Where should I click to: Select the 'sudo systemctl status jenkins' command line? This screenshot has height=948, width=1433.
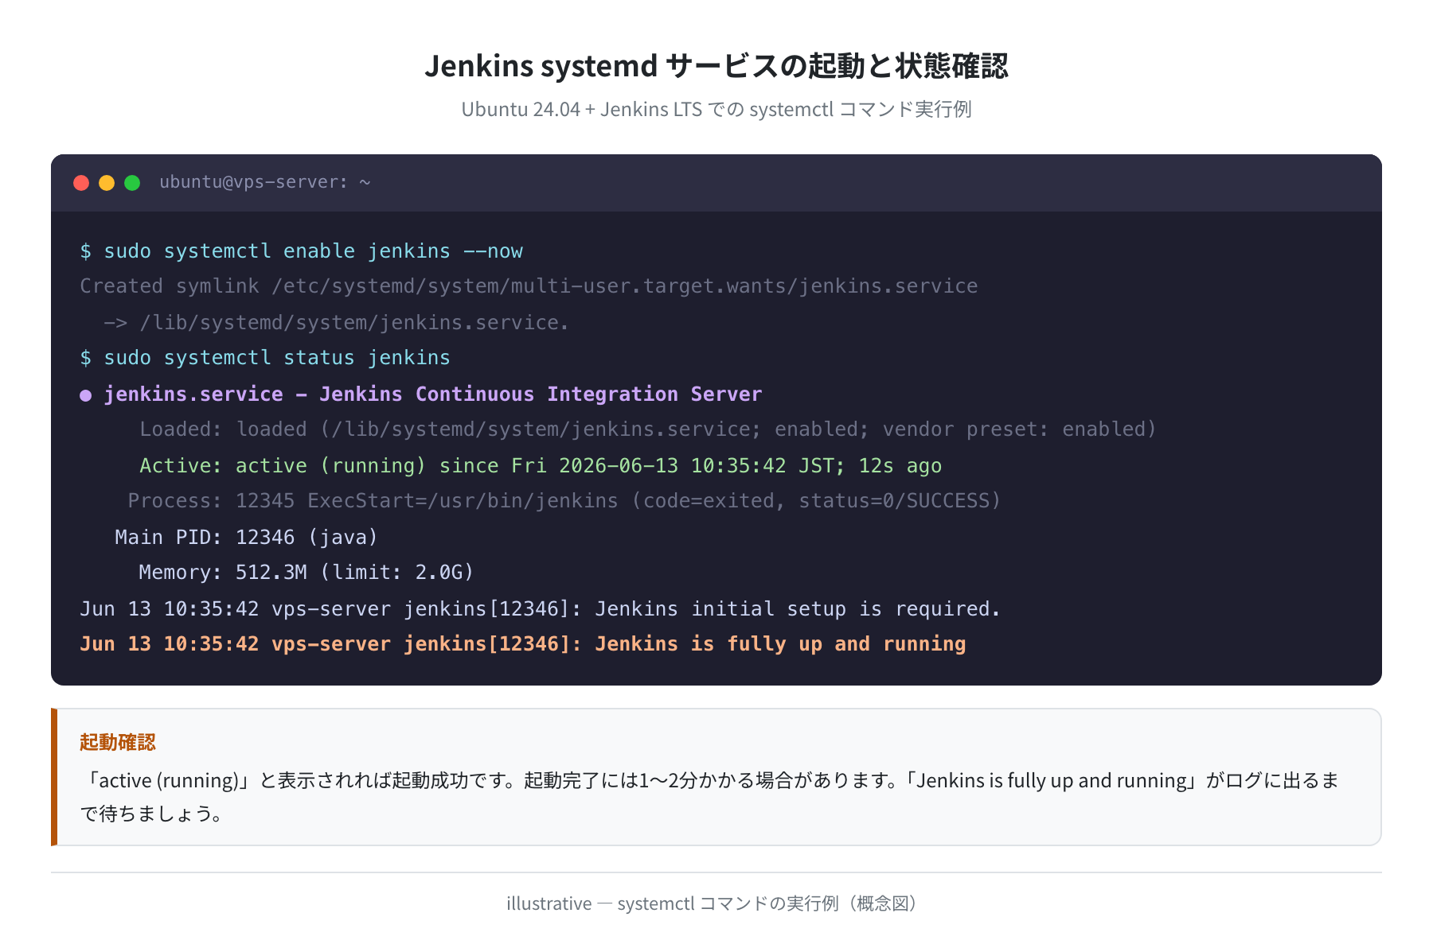point(265,358)
